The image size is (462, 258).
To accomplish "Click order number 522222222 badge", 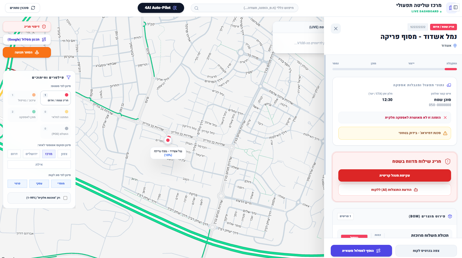I will coord(418,27).
